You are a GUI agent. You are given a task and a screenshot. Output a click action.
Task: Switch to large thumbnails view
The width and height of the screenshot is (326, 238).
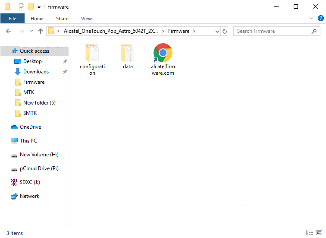click(319, 233)
